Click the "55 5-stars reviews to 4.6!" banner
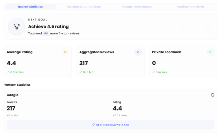 tap(111, 125)
